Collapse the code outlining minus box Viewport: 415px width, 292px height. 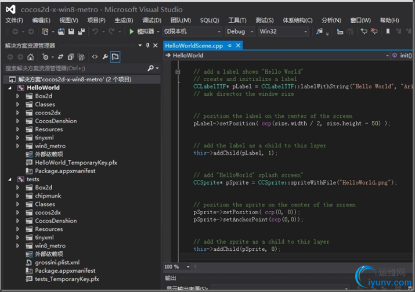pyautogui.click(x=178, y=72)
